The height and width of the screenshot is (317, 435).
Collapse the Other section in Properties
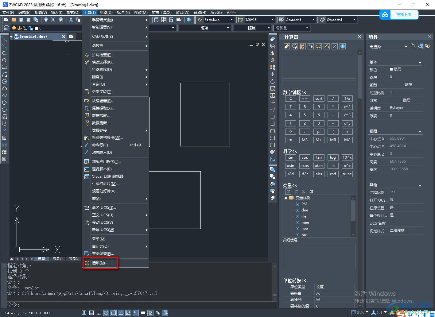(x=420, y=185)
